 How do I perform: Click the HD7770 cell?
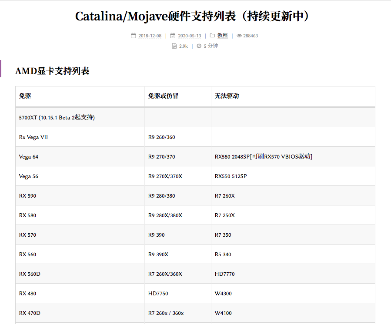[x=293, y=274]
